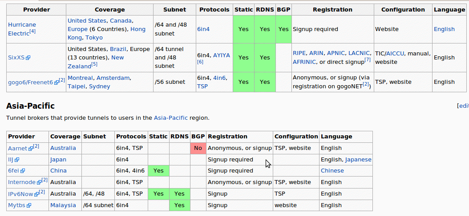Open the TSP link in gogo6 Protocols cell
The height and width of the screenshot is (216, 469).
pyautogui.click(x=202, y=86)
